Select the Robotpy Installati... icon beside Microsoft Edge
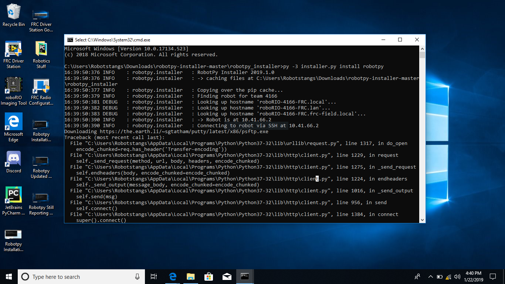Viewport: 505px width, 284px height. coord(41,131)
